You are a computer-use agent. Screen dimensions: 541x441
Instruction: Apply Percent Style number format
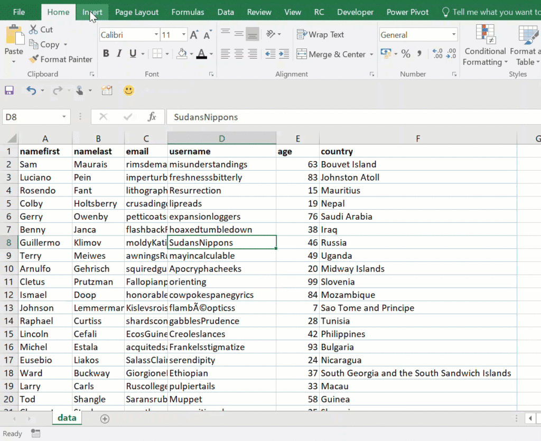405,53
